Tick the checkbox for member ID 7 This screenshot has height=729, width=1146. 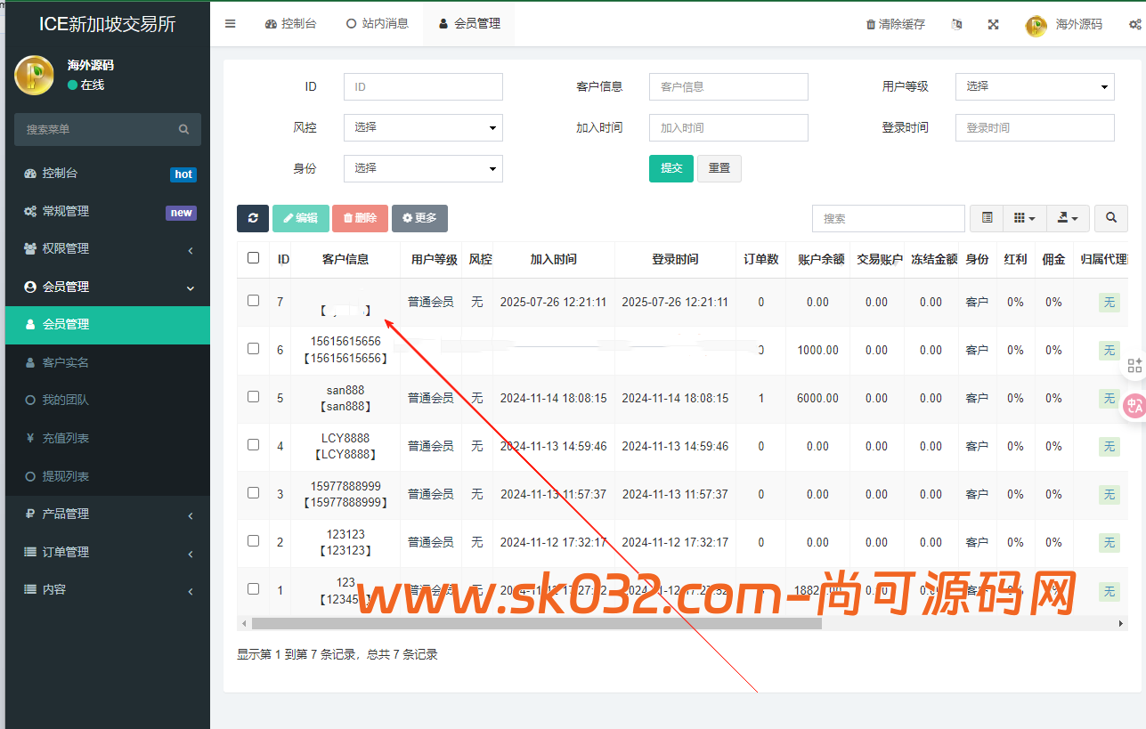click(x=254, y=302)
